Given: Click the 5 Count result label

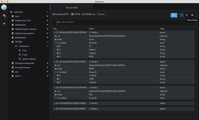Looking at the screenshot, I should 101,14.
